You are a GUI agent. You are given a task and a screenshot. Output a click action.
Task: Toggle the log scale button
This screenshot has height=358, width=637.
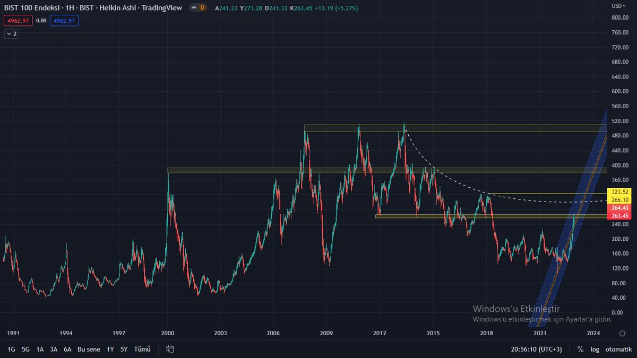pos(595,349)
